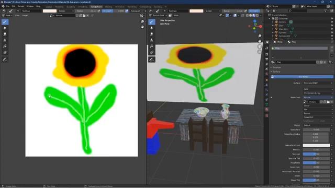Open the File menu
Viewport: 335px width, 188px height.
[x=8, y=6]
